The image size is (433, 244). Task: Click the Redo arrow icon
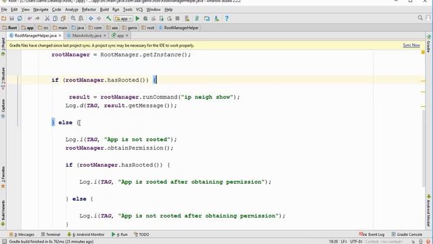pos(37,18)
